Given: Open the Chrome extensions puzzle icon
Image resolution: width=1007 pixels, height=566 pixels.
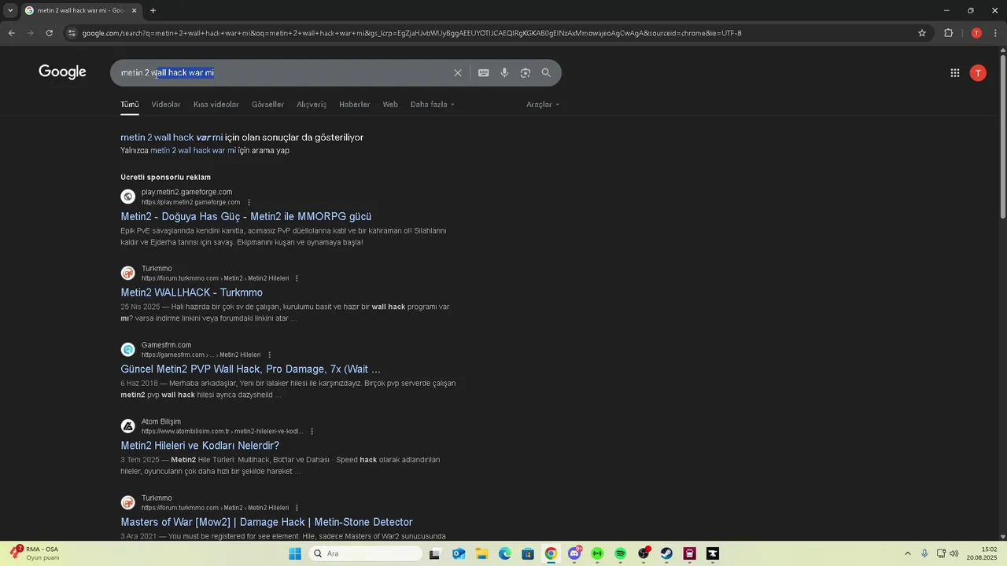Looking at the screenshot, I should 948,33.
